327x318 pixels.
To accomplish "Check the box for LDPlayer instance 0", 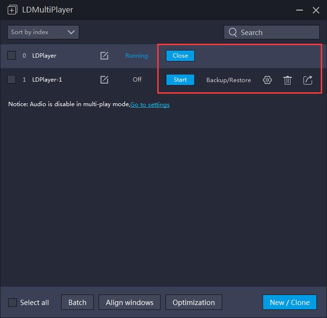I will (12, 55).
